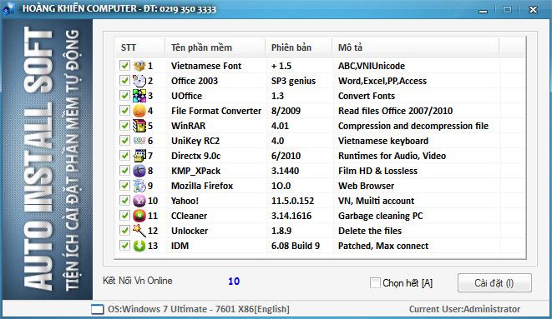Click the File Format Converter orange icon
Viewport: 552px width, 319px height.
click(x=139, y=111)
